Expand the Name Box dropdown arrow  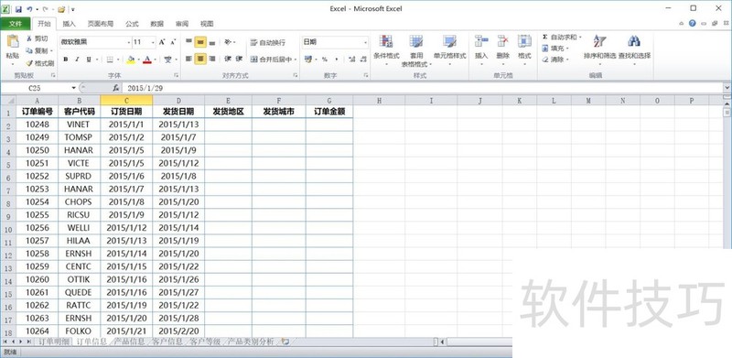click(74, 88)
